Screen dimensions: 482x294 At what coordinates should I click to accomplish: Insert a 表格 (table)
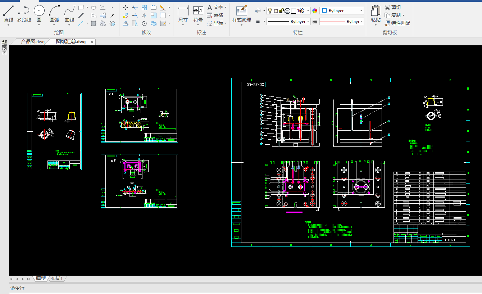coord(215,15)
